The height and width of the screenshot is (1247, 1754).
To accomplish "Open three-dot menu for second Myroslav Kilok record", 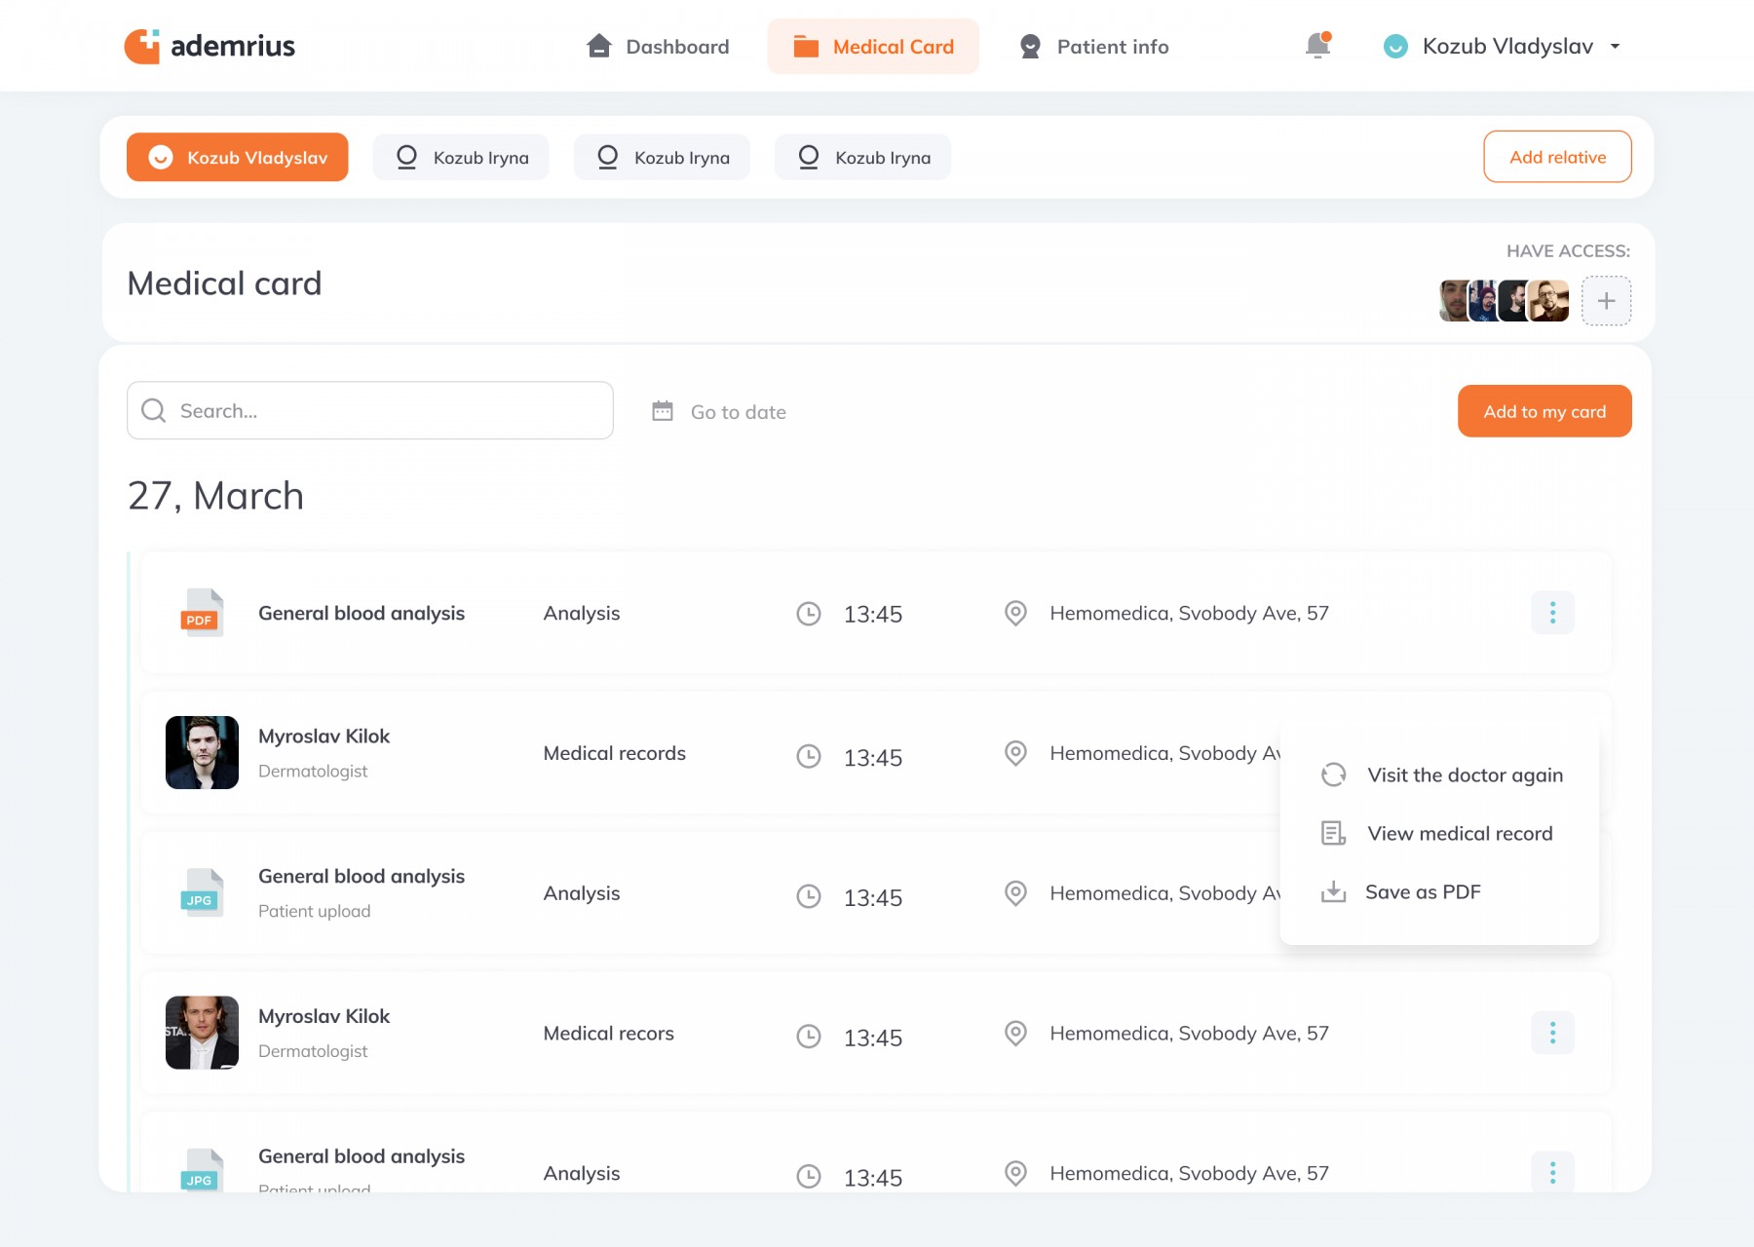I will 1552,1033.
